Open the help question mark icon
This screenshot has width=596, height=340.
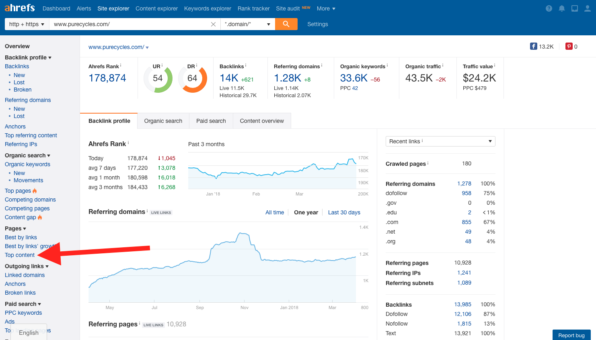(549, 8)
